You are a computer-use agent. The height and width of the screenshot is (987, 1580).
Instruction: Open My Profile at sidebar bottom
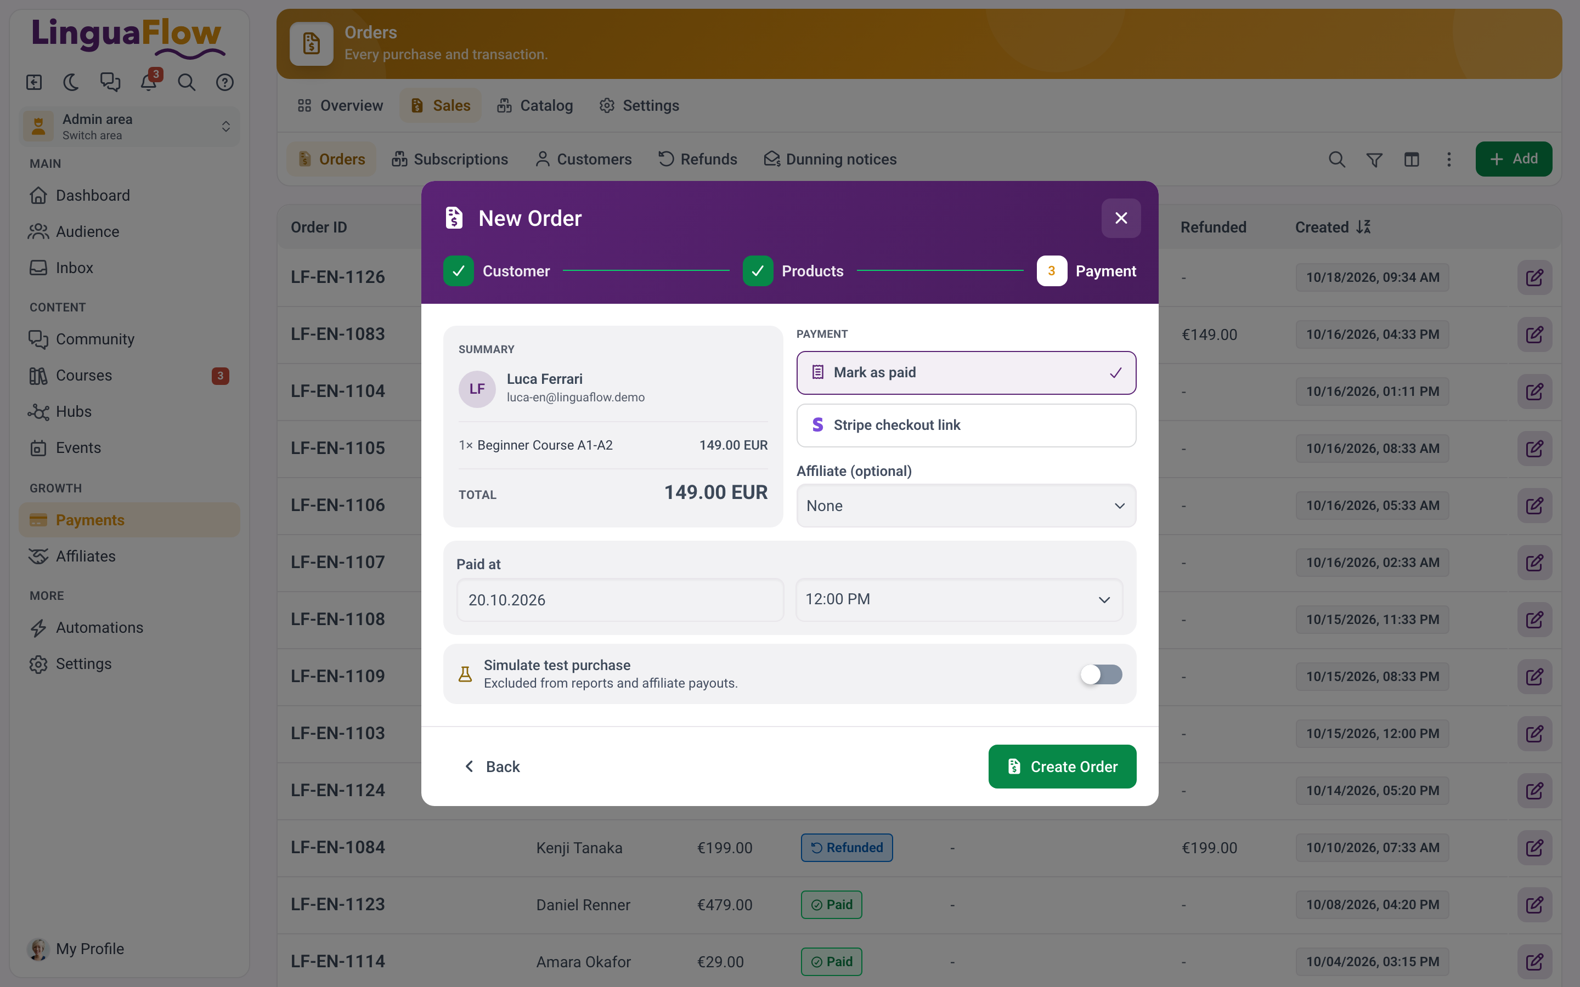129,949
